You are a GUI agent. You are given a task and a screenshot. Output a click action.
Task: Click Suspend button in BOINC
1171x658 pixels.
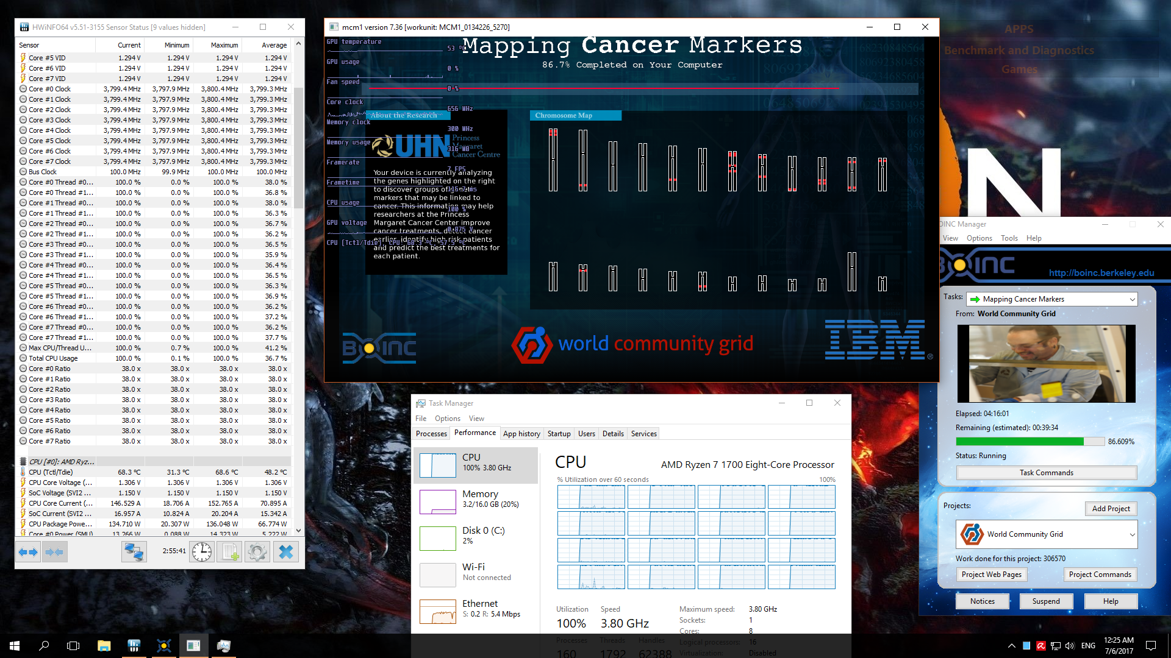pos(1046,601)
